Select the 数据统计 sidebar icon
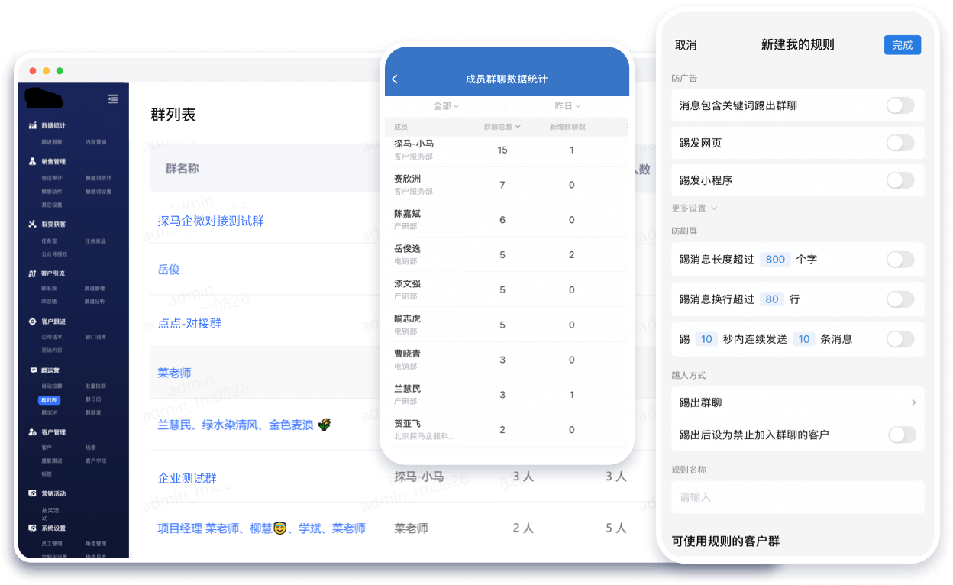This screenshot has width=953, height=585. click(x=31, y=123)
